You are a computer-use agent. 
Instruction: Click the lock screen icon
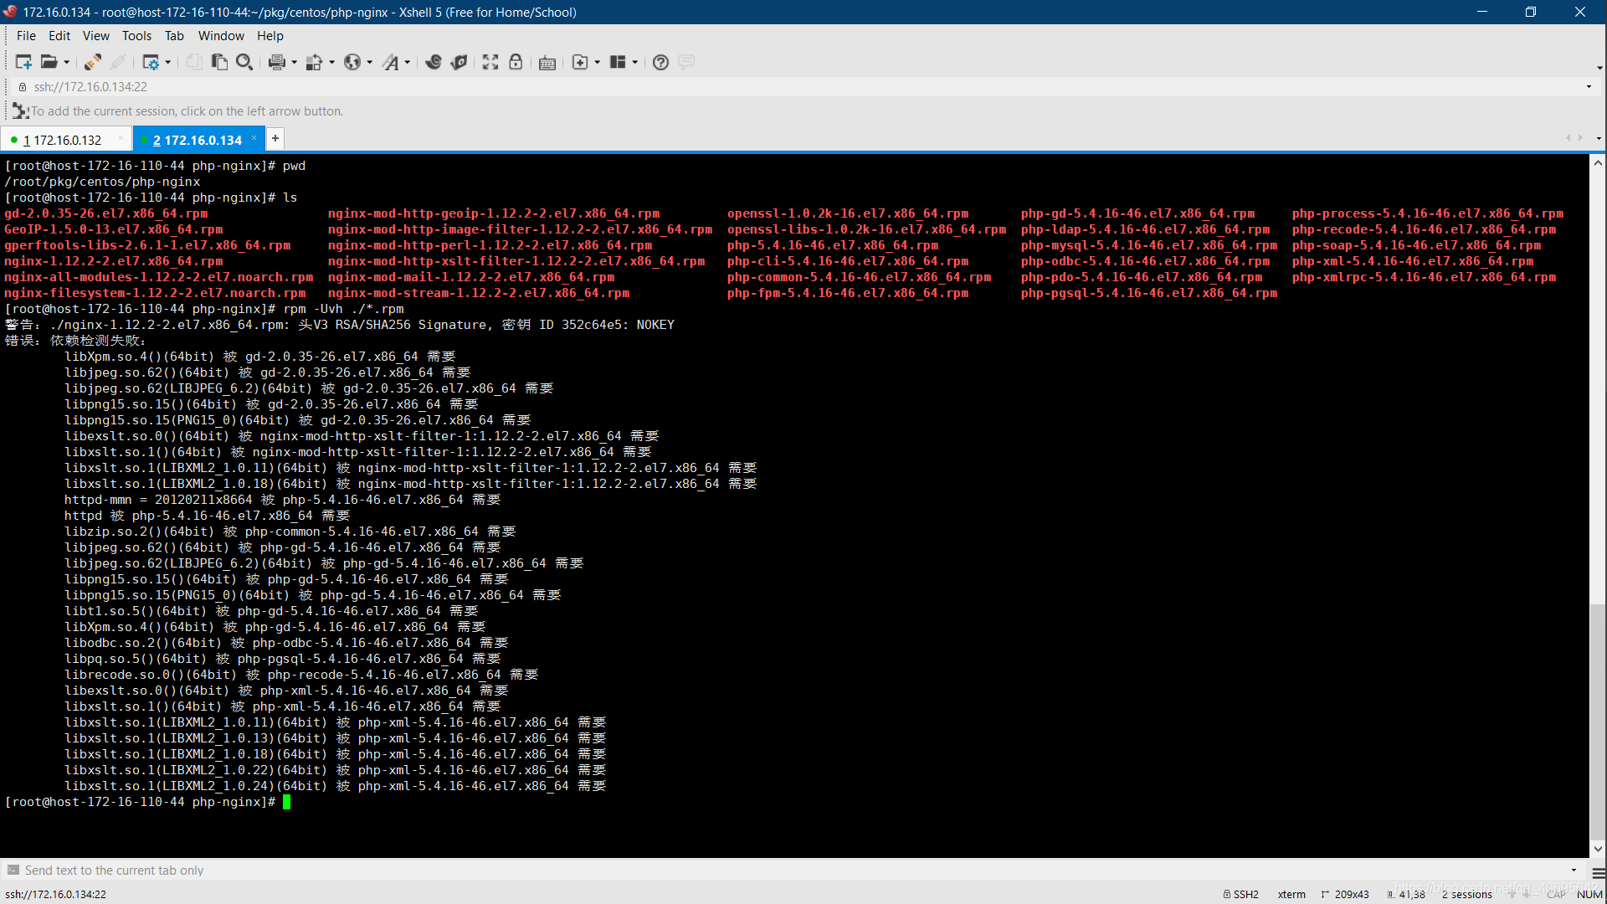click(516, 62)
